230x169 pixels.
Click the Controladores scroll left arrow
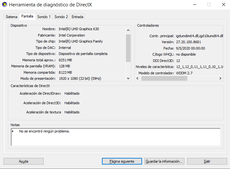tap(137, 78)
